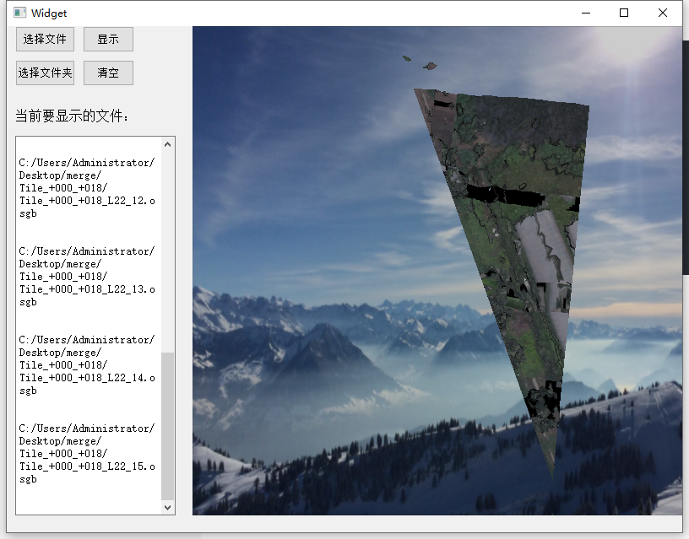Image resolution: width=689 pixels, height=539 pixels.
Task: Click the 显示 (Display) button
Action: click(107, 39)
